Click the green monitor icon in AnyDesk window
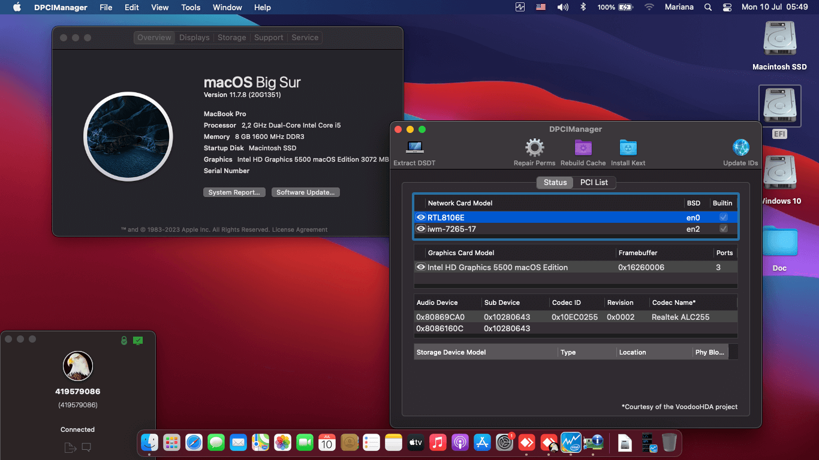This screenshot has height=460, width=819. (x=138, y=340)
